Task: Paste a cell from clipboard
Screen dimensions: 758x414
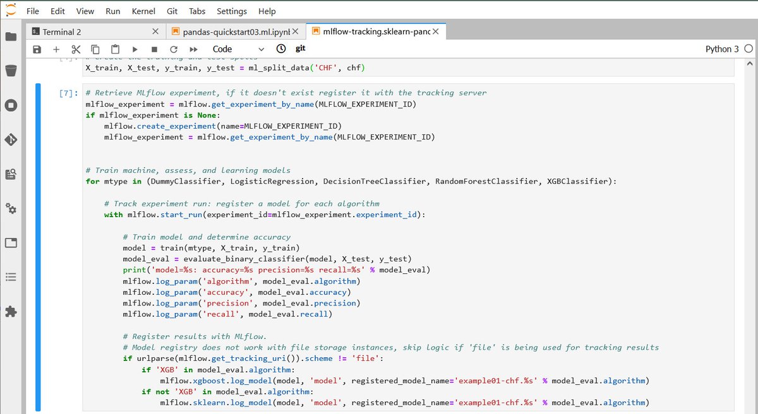Action: pyautogui.click(x=116, y=49)
